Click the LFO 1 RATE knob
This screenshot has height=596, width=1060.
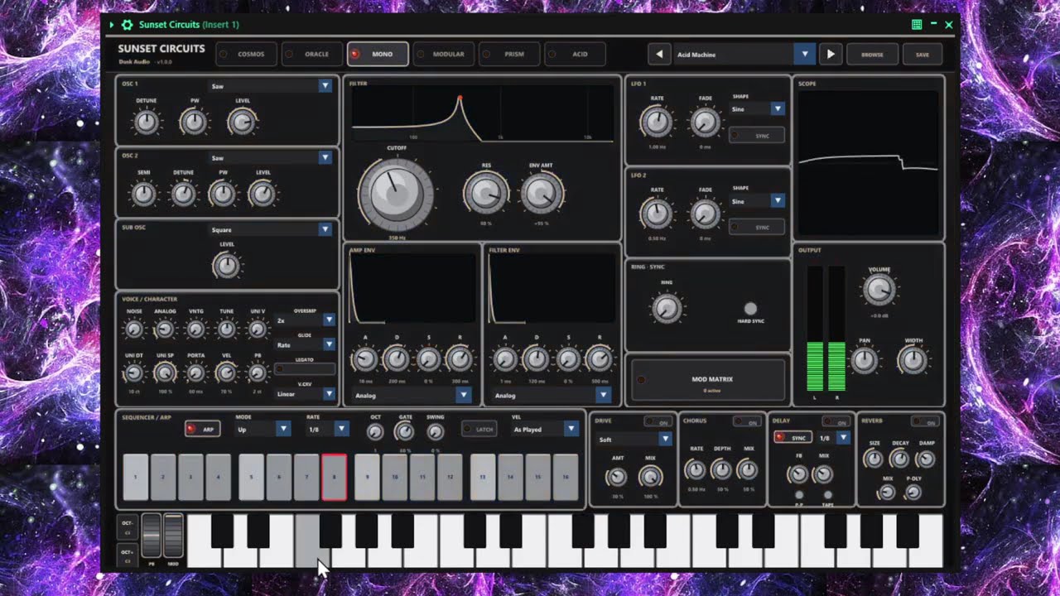coord(657,123)
